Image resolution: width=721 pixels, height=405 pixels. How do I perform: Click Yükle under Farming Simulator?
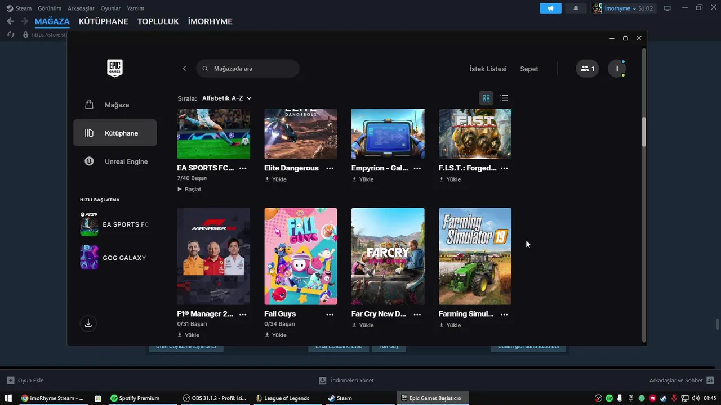point(450,325)
